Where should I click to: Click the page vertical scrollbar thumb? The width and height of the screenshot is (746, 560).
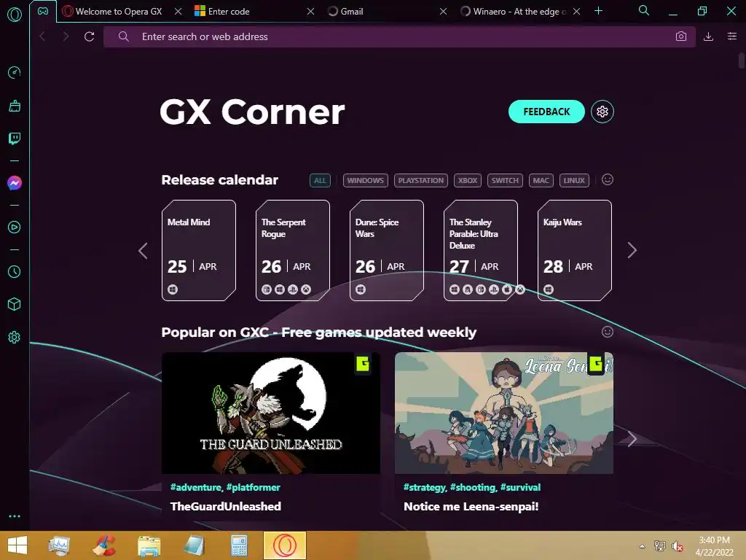point(742,61)
